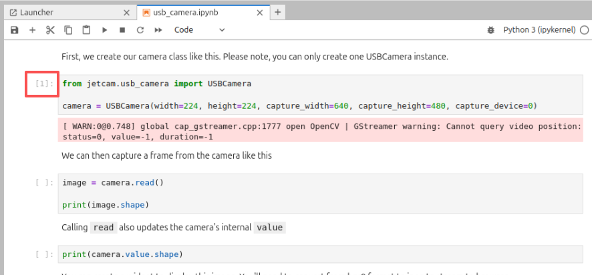Open the Code cell type dropdown
The image size is (592, 275).
[x=199, y=30]
